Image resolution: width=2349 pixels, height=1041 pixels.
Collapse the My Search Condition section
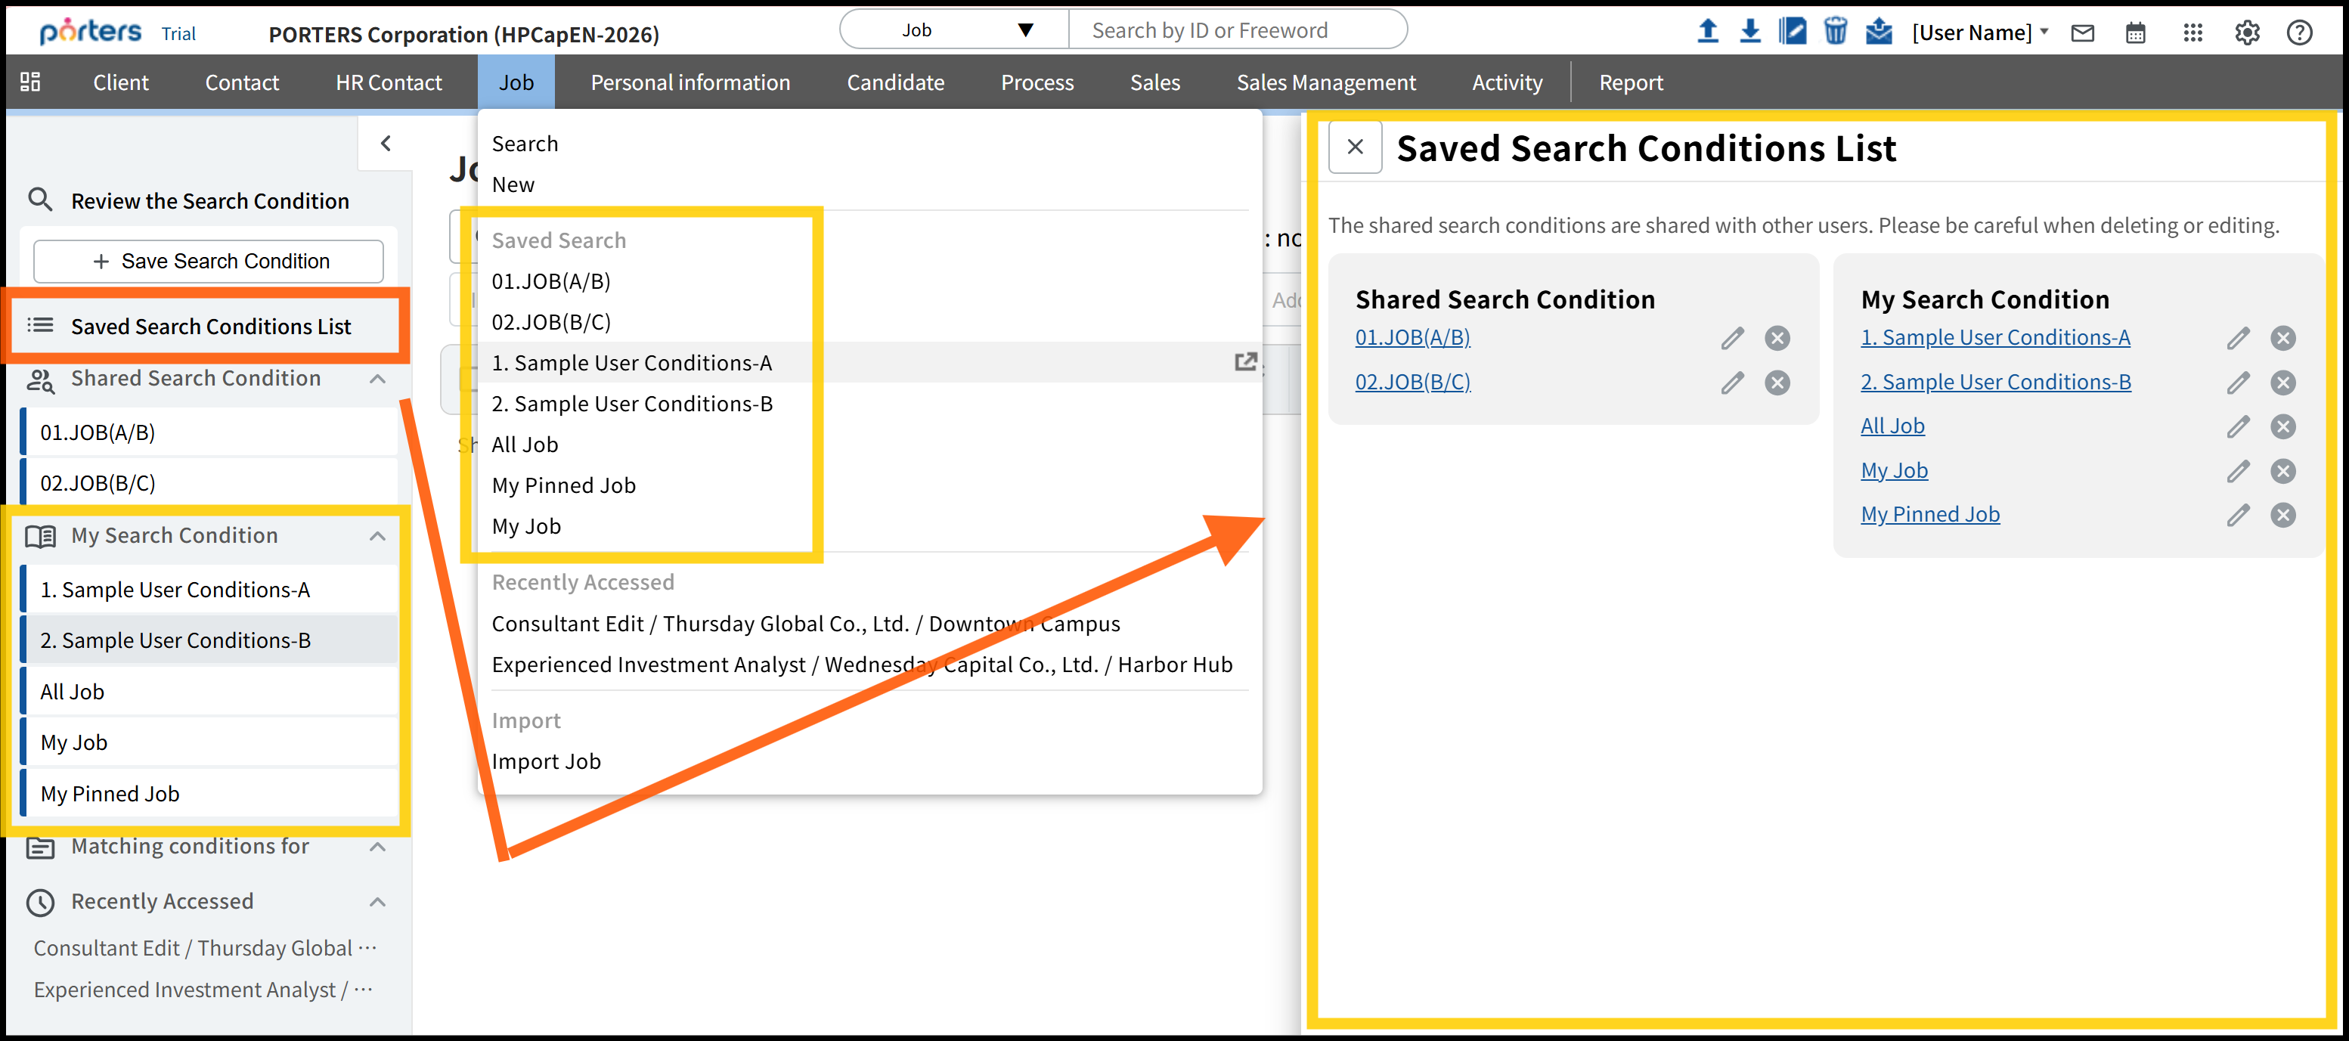(377, 536)
